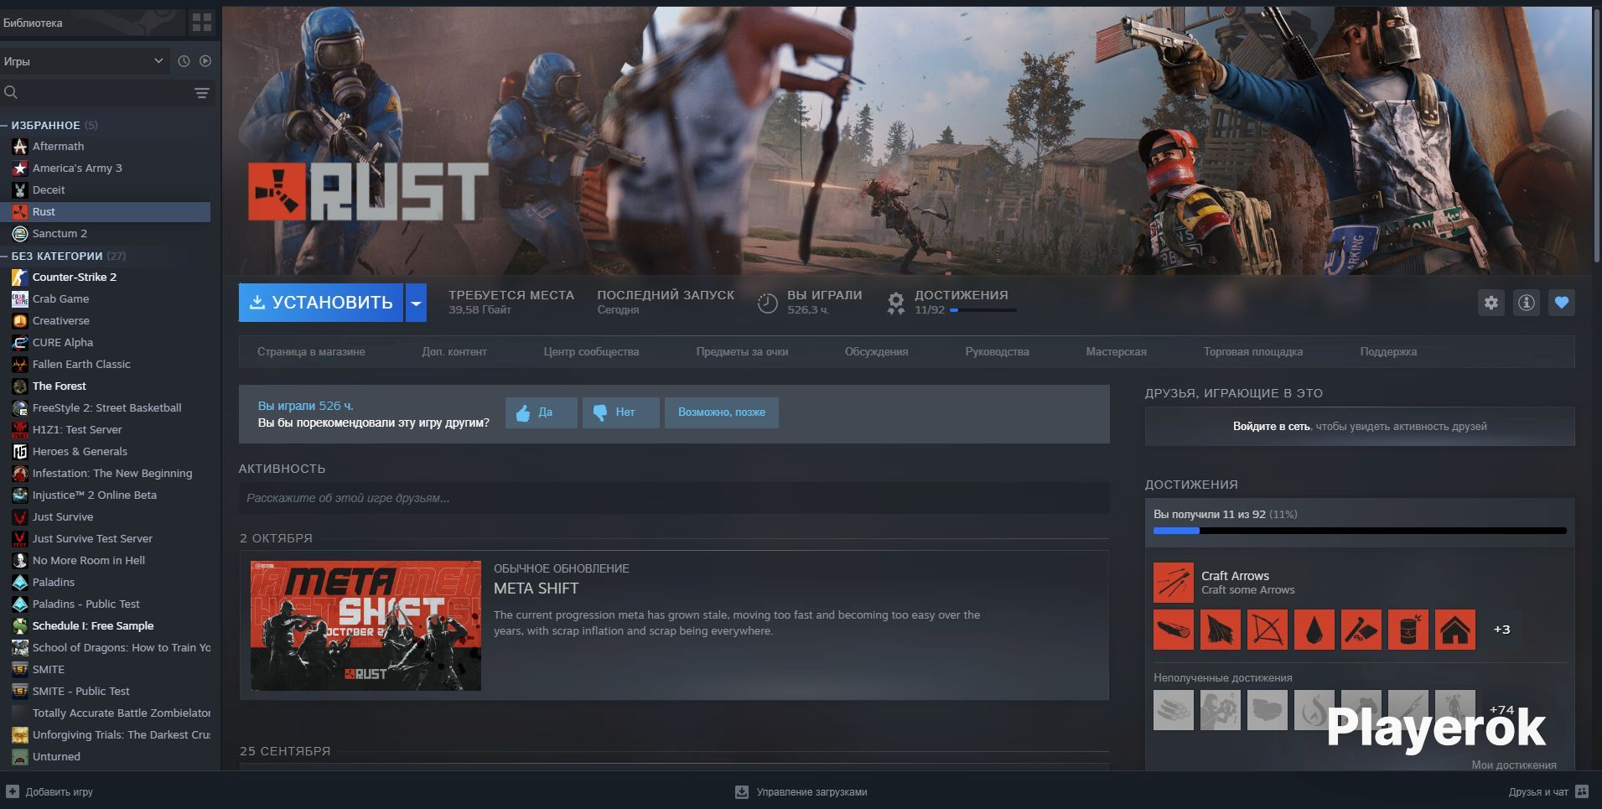Image resolution: width=1602 pixels, height=809 pixels.
Task: Open the Руководства tab
Action: tap(997, 351)
